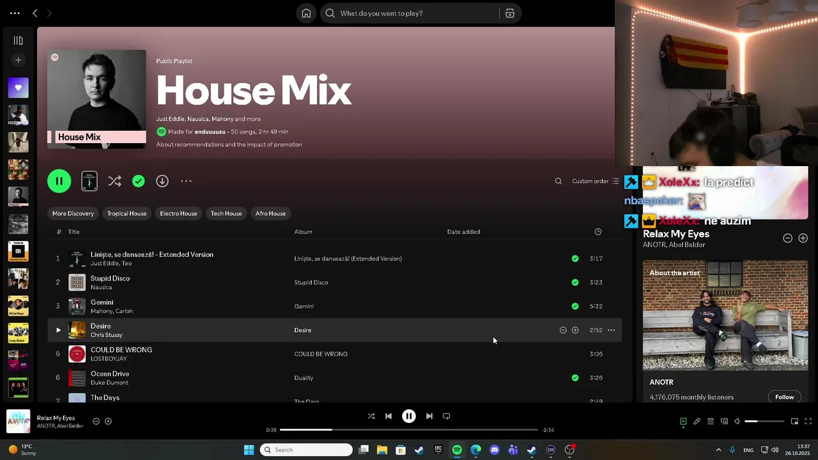Toggle shuffle in the bottom player

(371, 416)
